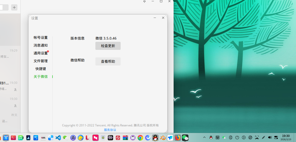This screenshot has width=296, height=142.
Task: Click the 查看帮助 button
Action: pos(108,61)
